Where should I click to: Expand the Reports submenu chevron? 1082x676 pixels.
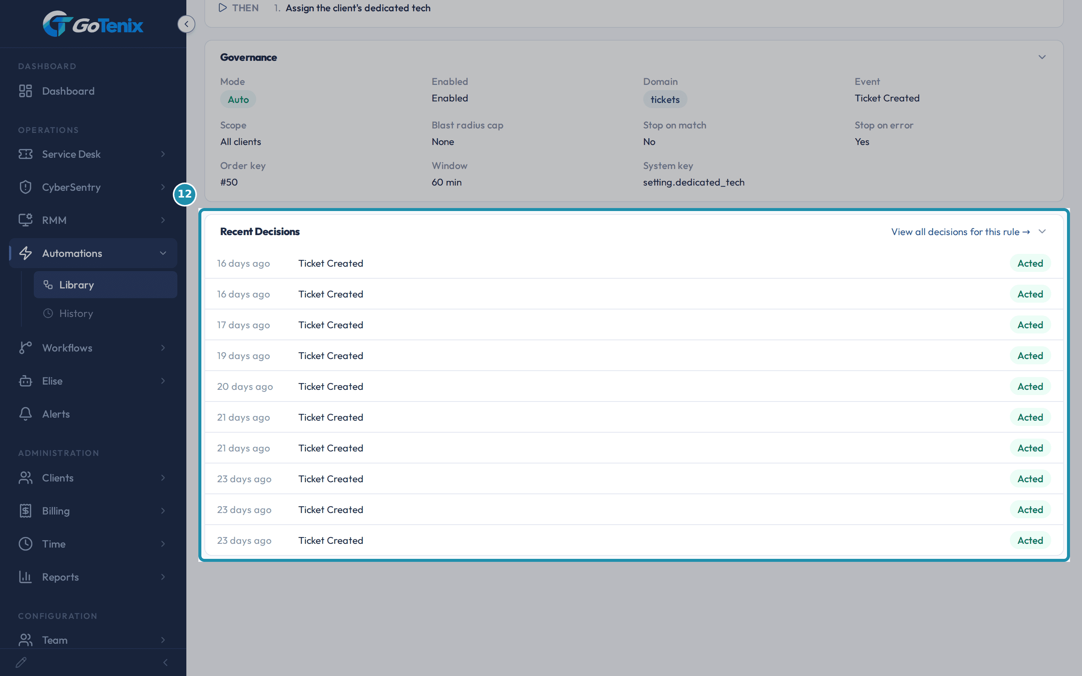tap(163, 577)
